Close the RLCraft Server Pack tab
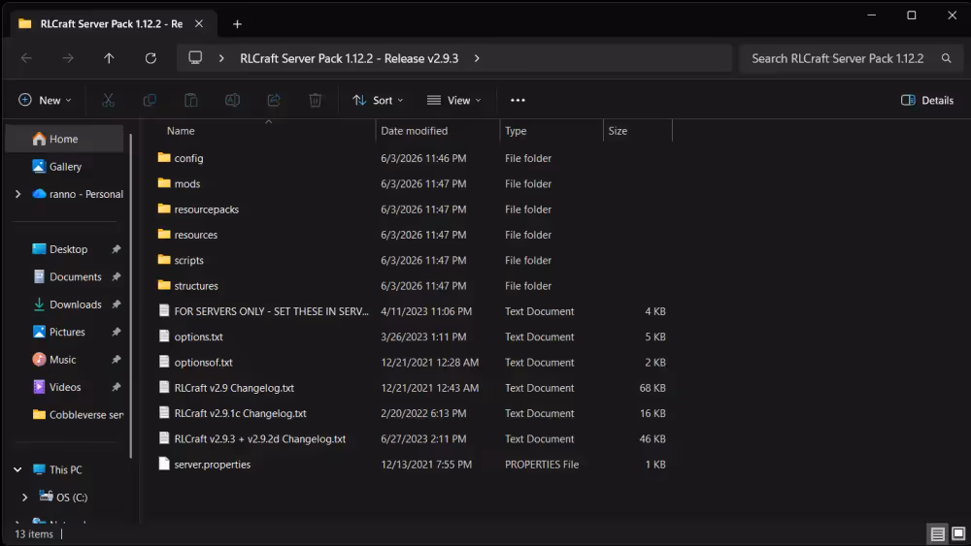Image resolution: width=971 pixels, height=546 pixels. [x=199, y=23]
